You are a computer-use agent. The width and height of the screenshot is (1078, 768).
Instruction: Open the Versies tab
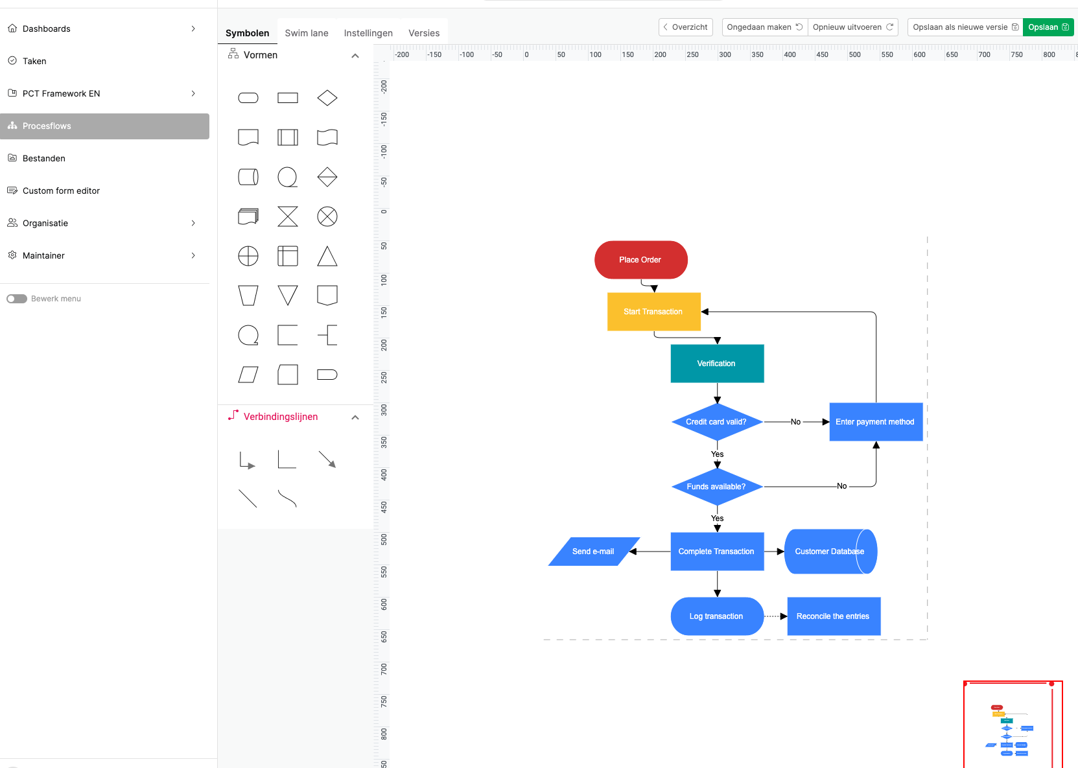coord(424,32)
